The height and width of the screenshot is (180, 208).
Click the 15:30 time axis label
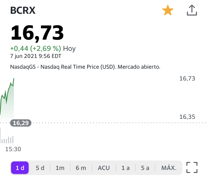(x=13, y=149)
